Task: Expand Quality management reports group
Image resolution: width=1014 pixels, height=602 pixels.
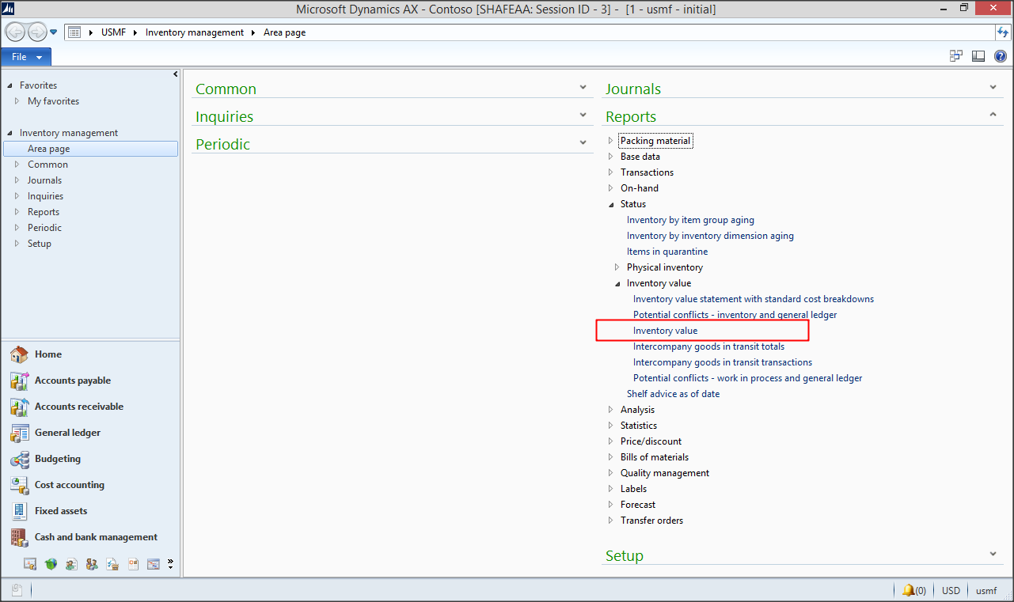Action: point(610,473)
